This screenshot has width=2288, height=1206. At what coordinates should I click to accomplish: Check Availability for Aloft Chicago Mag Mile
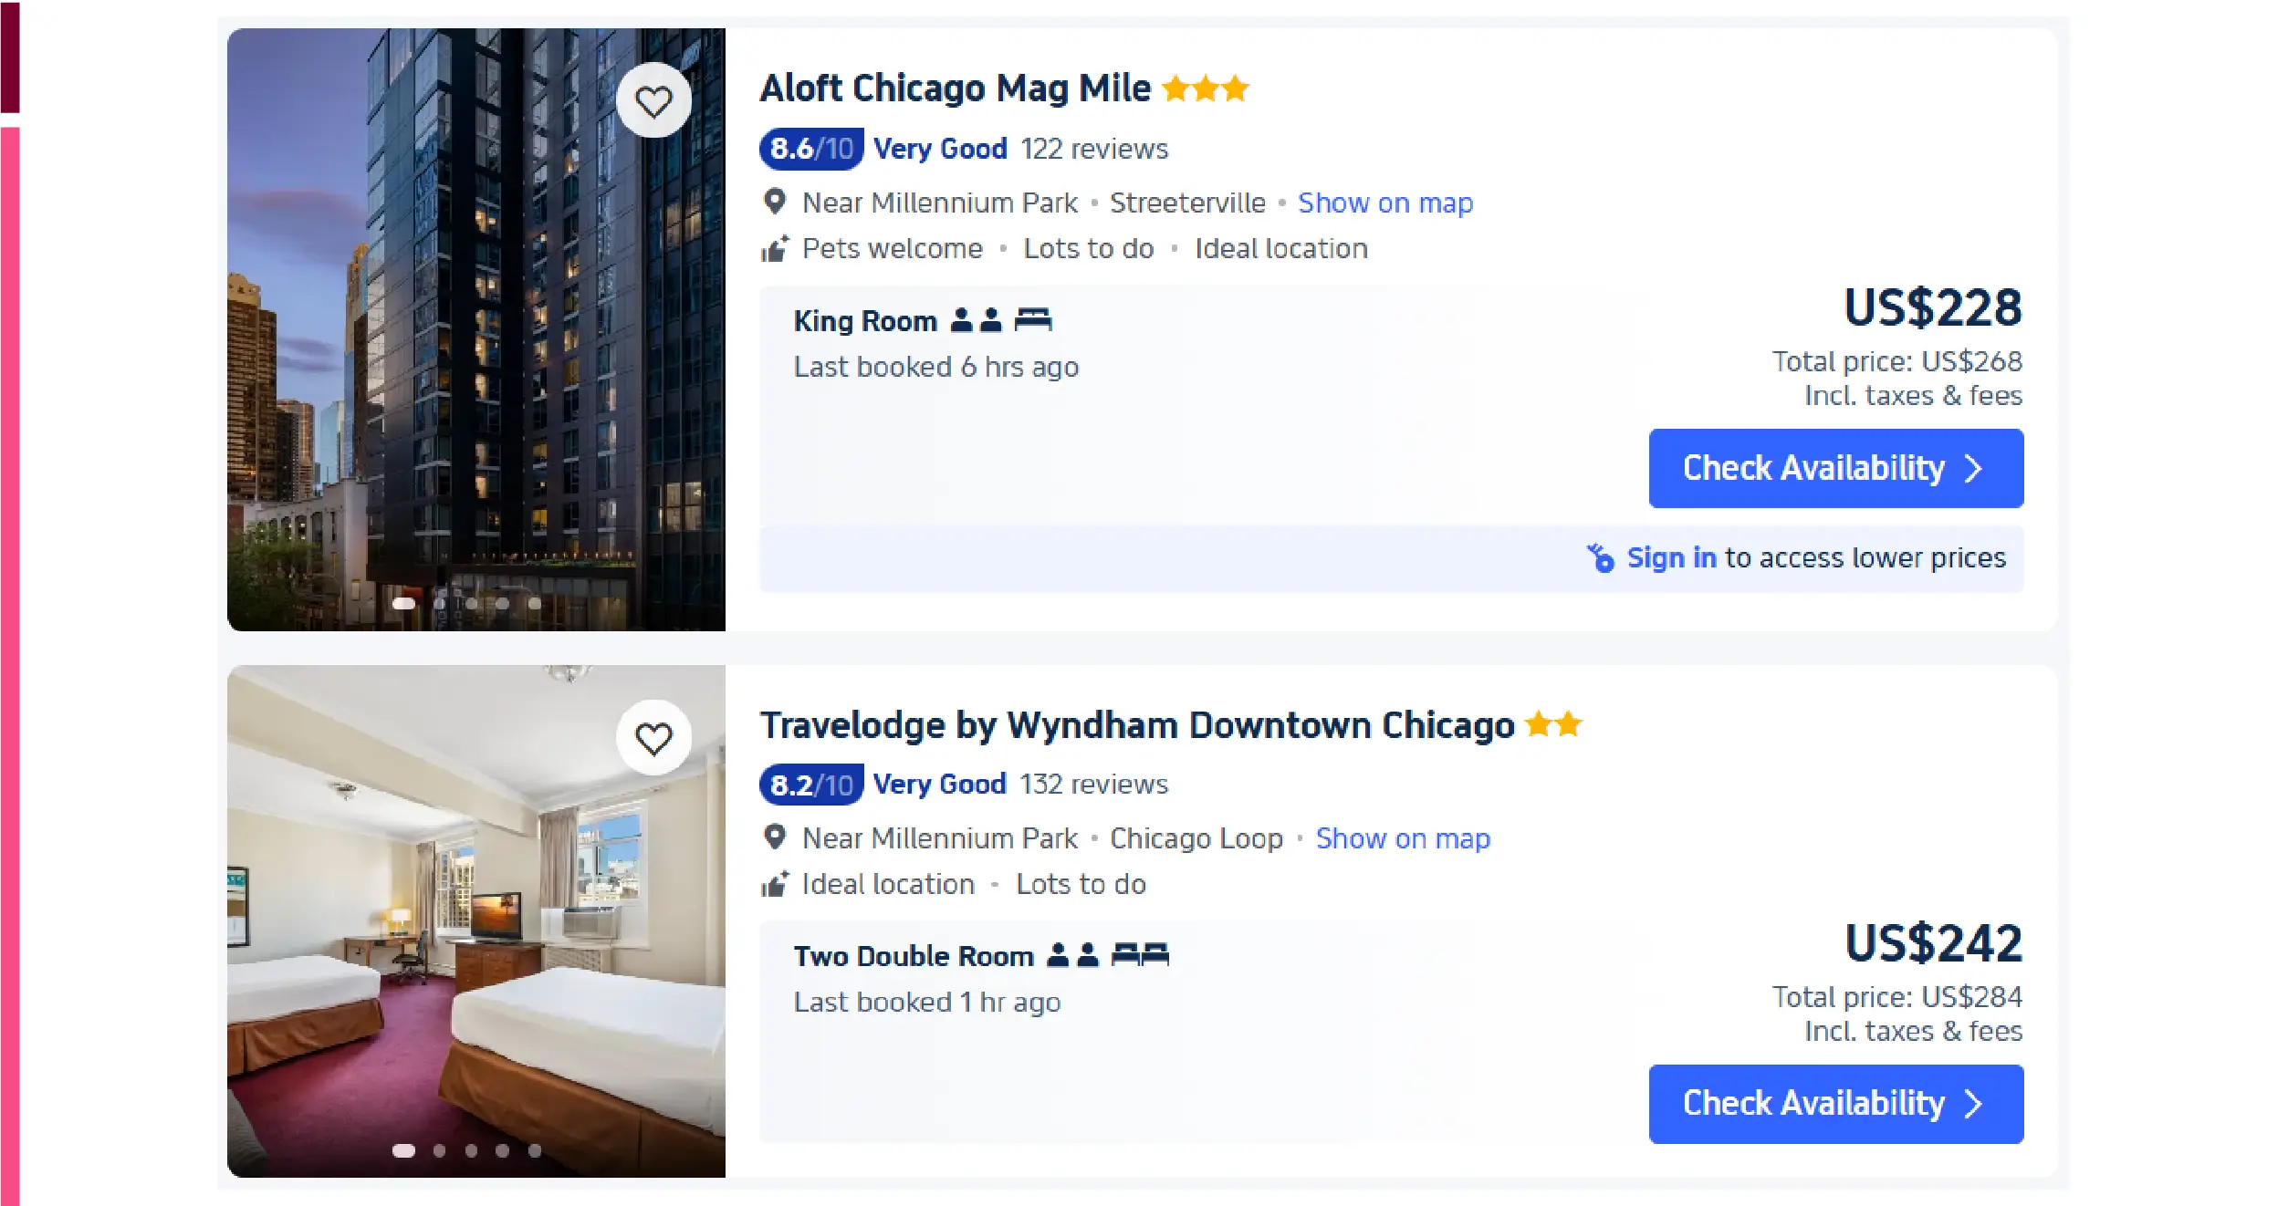pyautogui.click(x=1836, y=468)
